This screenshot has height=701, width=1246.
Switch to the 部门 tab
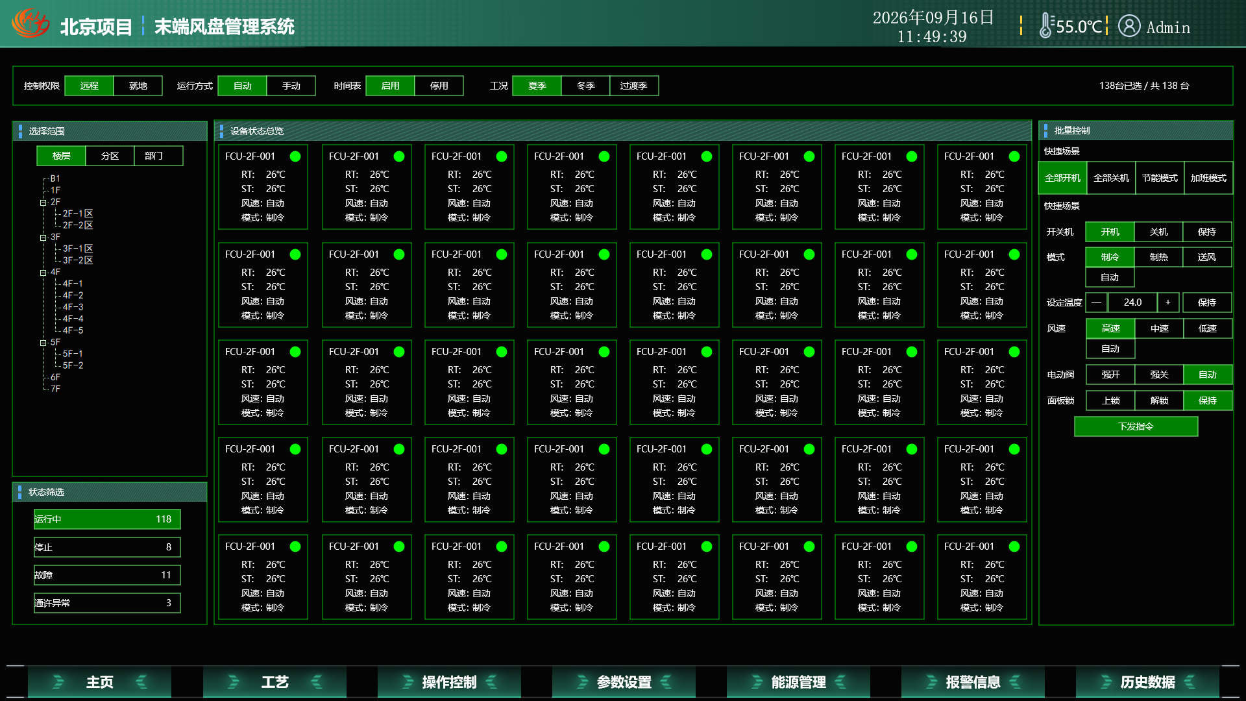tap(158, 156)
